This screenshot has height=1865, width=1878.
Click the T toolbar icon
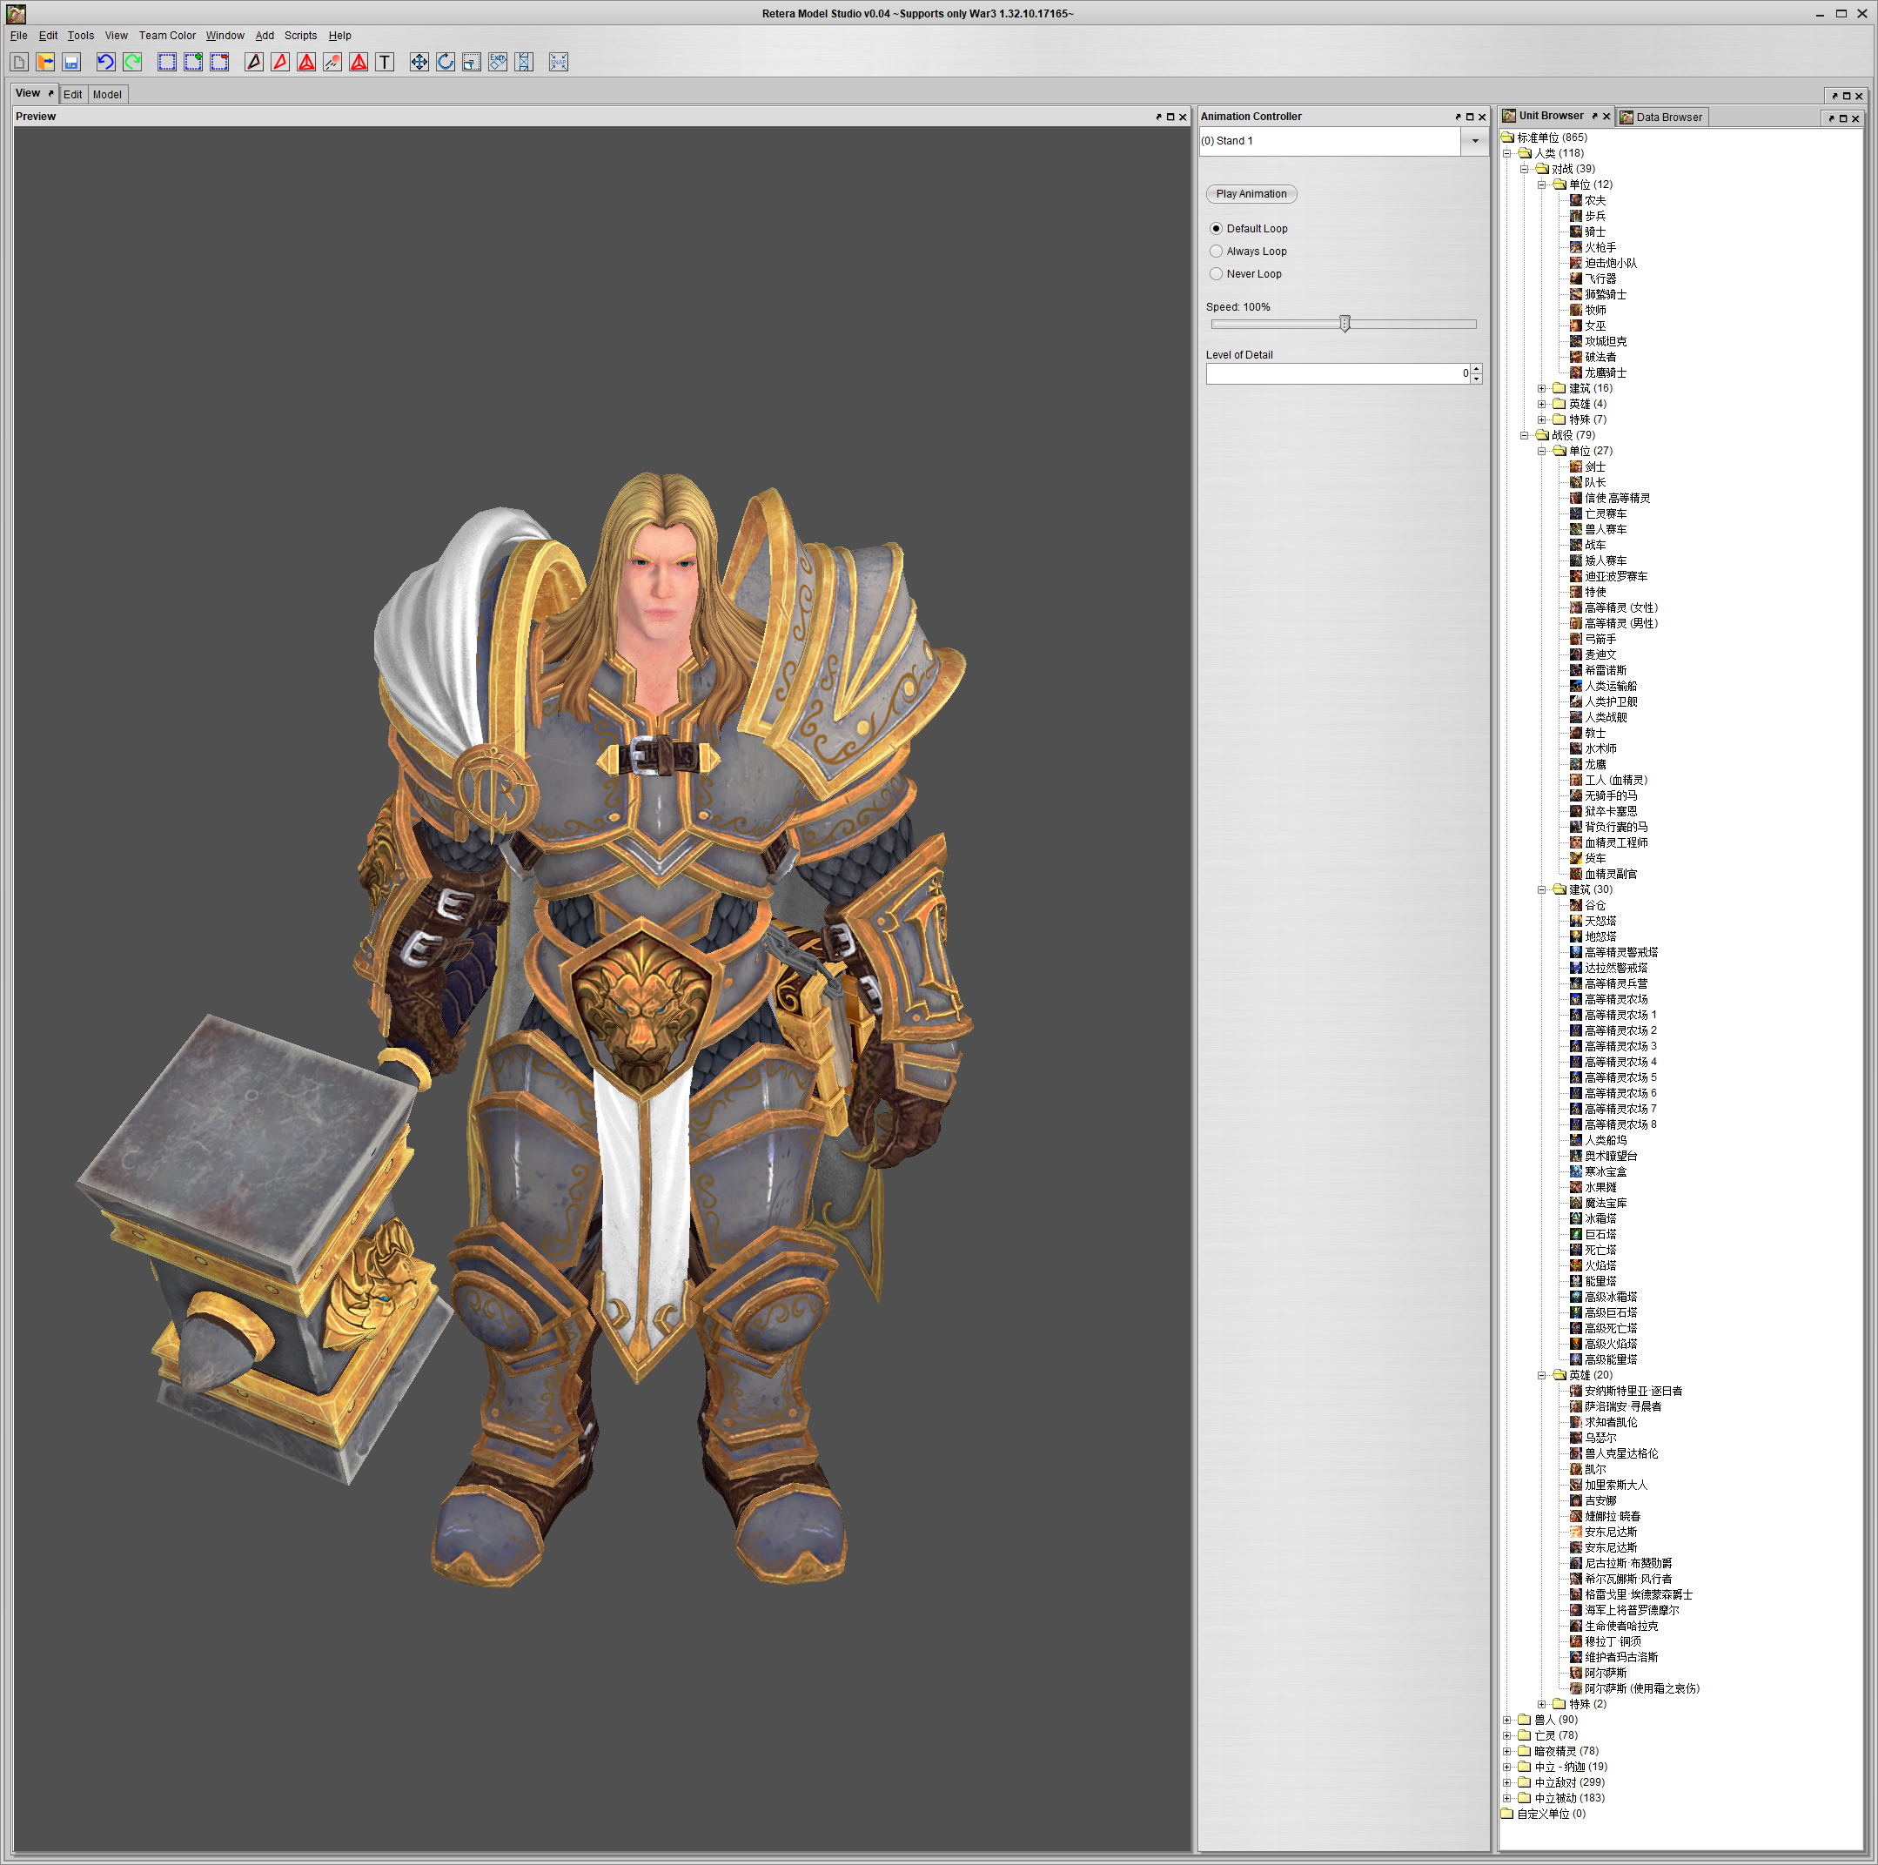[x=385, y=62]
